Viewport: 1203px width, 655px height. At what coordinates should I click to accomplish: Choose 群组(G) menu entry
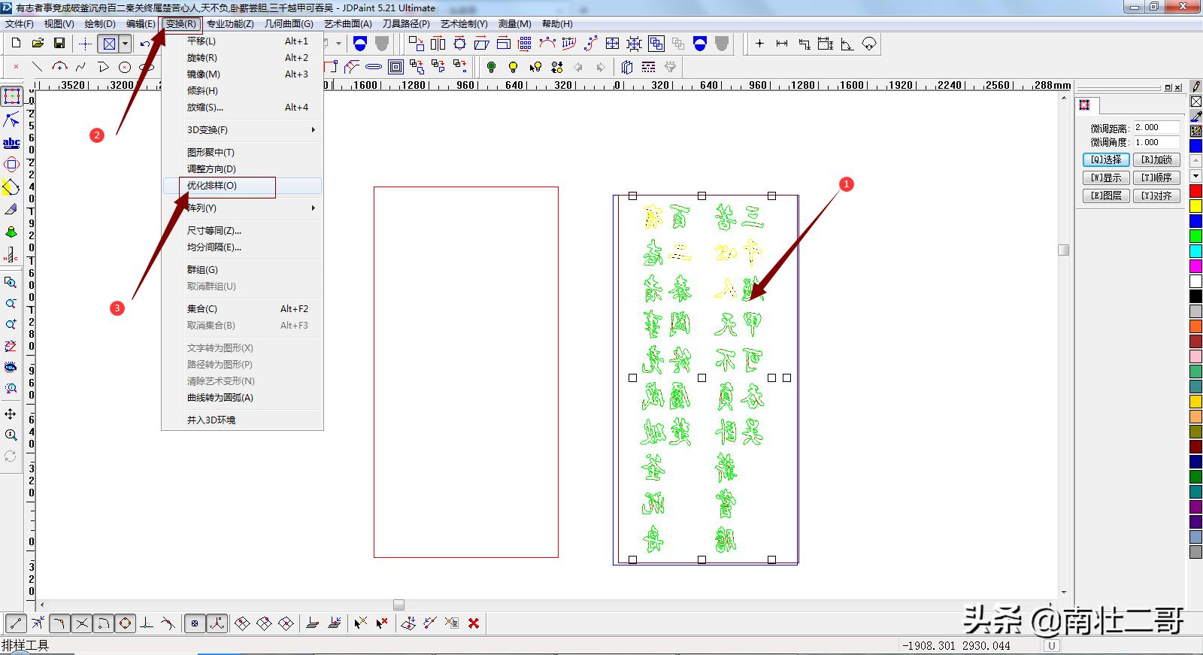click(x=243, y=269)
